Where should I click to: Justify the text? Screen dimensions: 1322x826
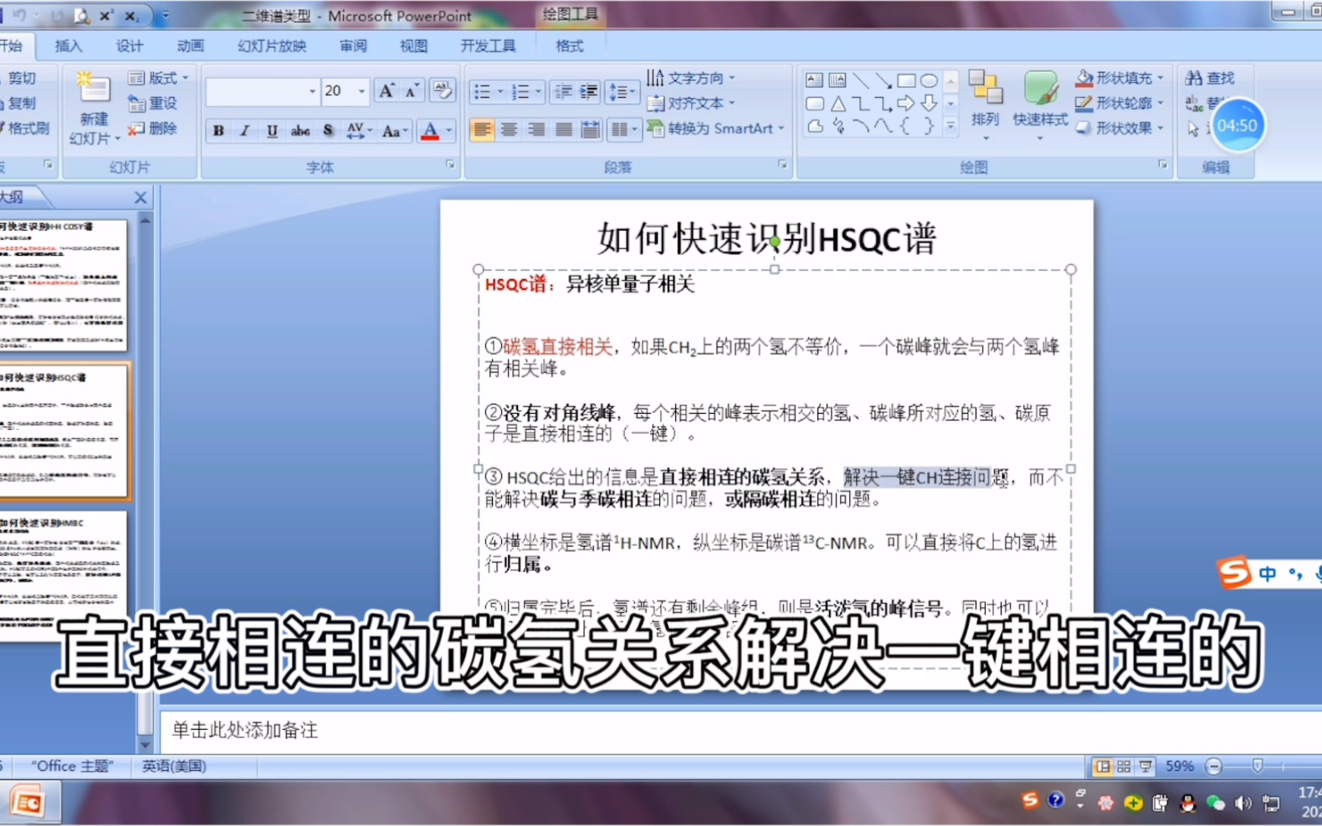coord(564,130)
